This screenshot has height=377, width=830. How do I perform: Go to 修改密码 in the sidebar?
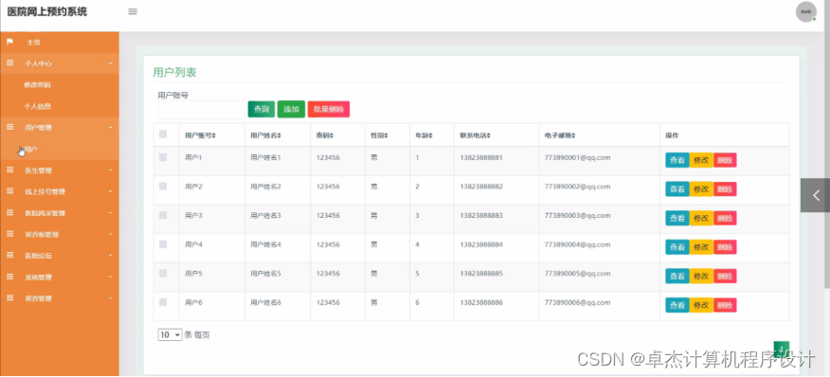click(38, 84)
